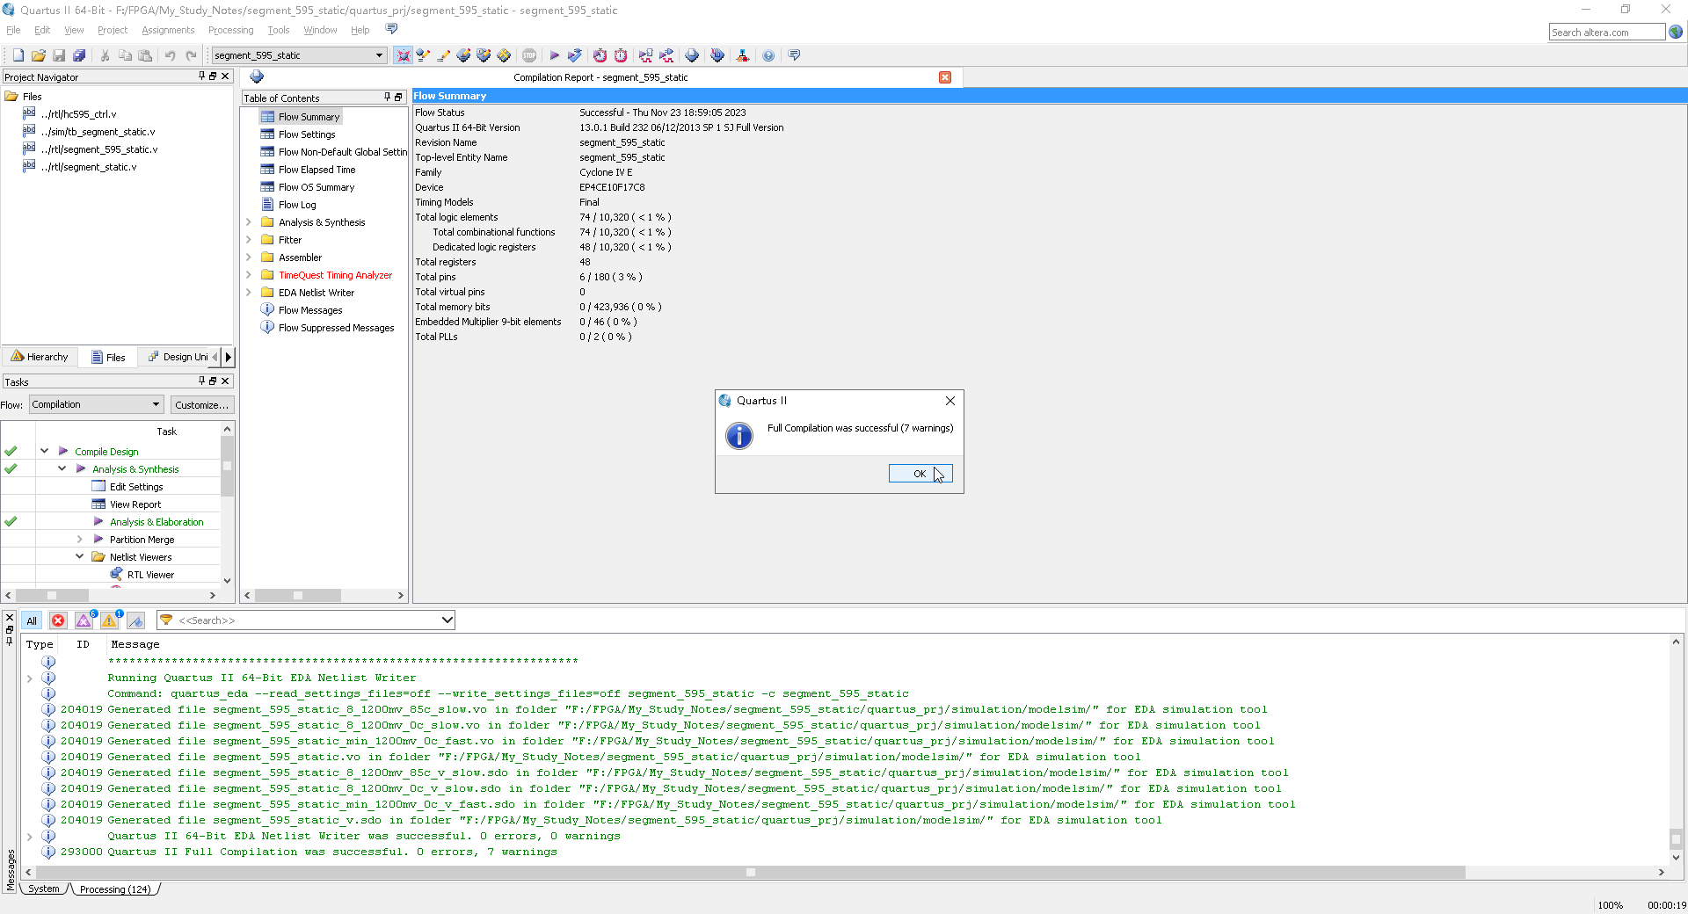Screen dimensions: 1688x914
Task: Open the Assignments menu
Action: (x=168, y=30)
